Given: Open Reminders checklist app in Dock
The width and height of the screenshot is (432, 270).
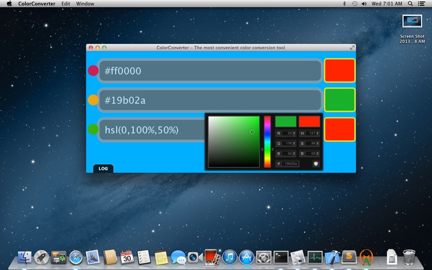Looking at the screenshot, I should point(144,258).
